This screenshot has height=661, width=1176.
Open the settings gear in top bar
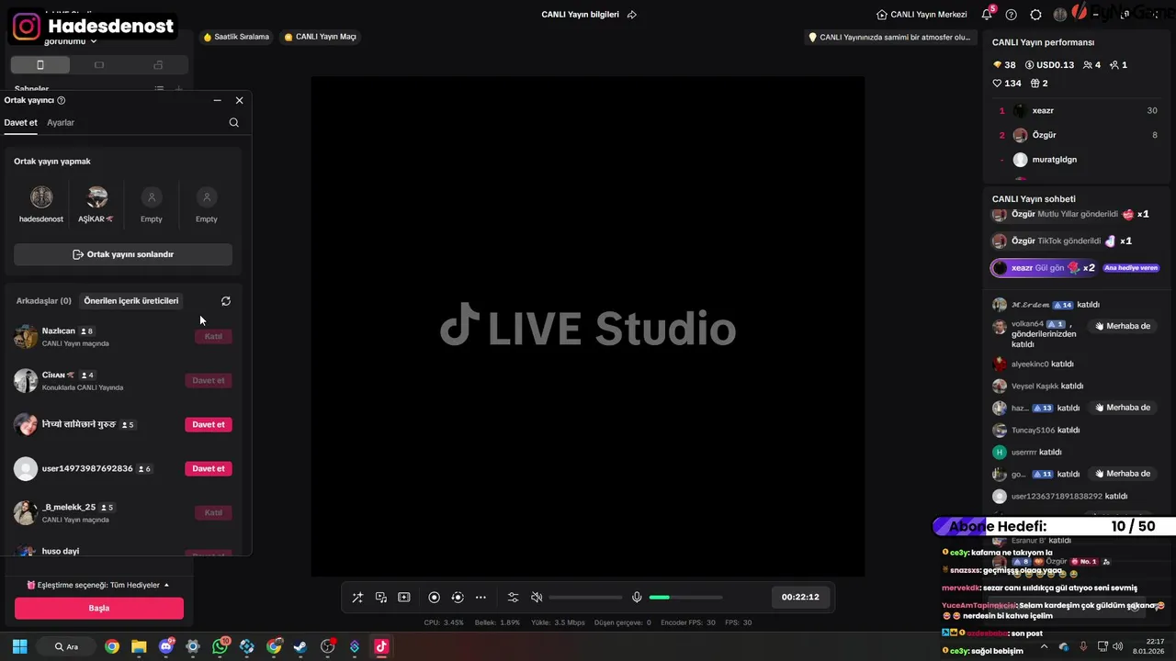(x=1036, y=15)
